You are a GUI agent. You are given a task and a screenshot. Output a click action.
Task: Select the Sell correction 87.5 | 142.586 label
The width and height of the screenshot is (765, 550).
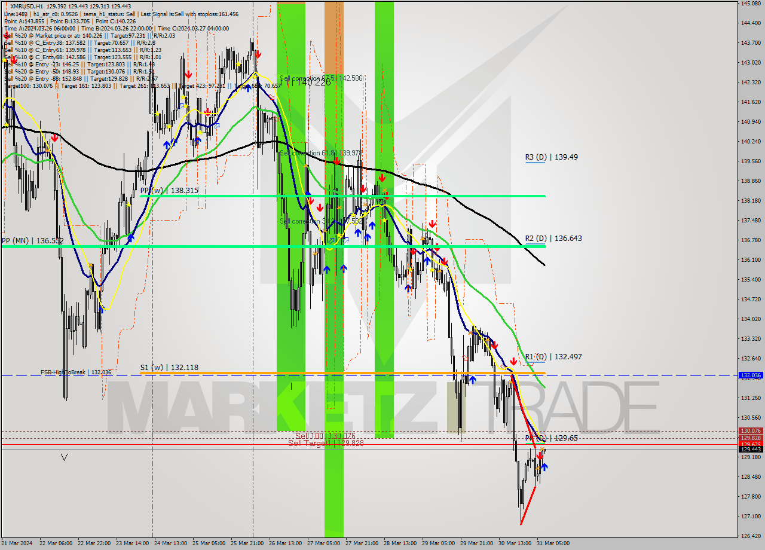coord(322,78)
